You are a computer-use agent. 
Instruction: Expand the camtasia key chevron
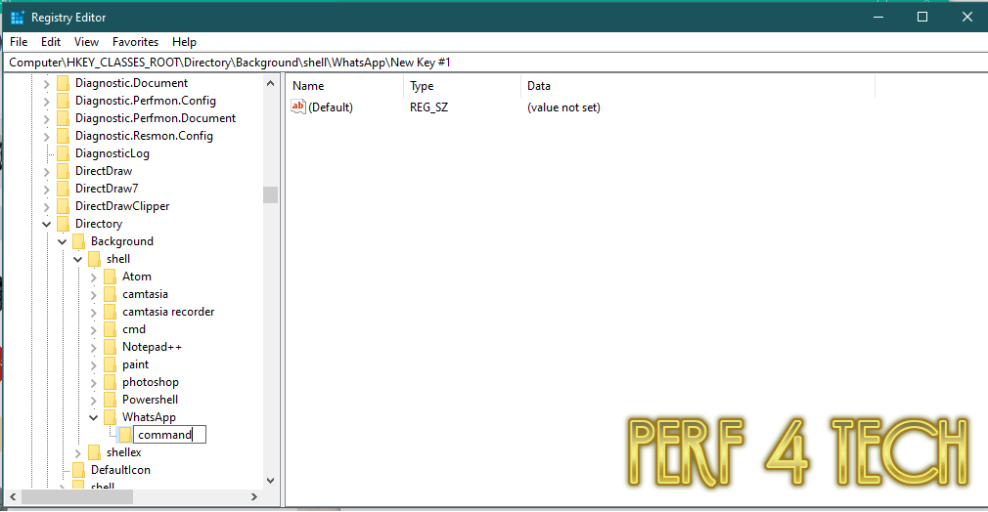[94, 295]
